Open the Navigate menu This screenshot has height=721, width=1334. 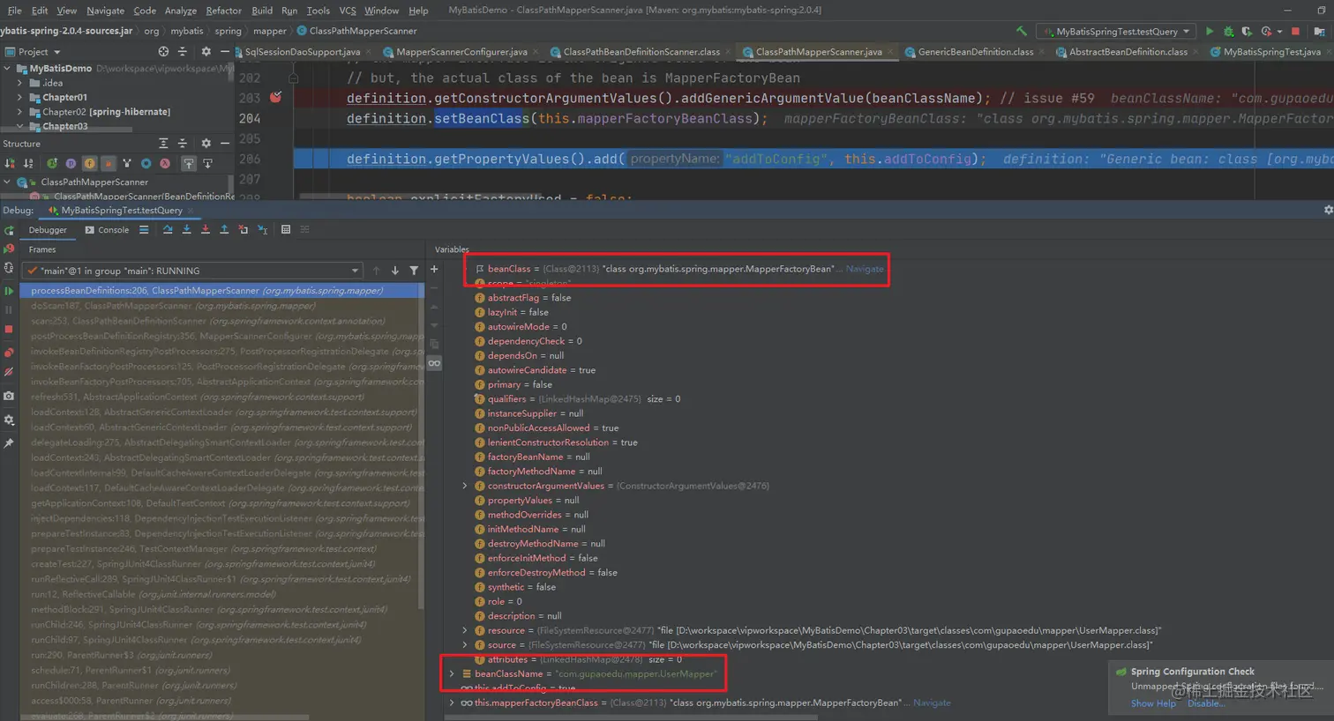pyautogui.click(x=105, y=11)
